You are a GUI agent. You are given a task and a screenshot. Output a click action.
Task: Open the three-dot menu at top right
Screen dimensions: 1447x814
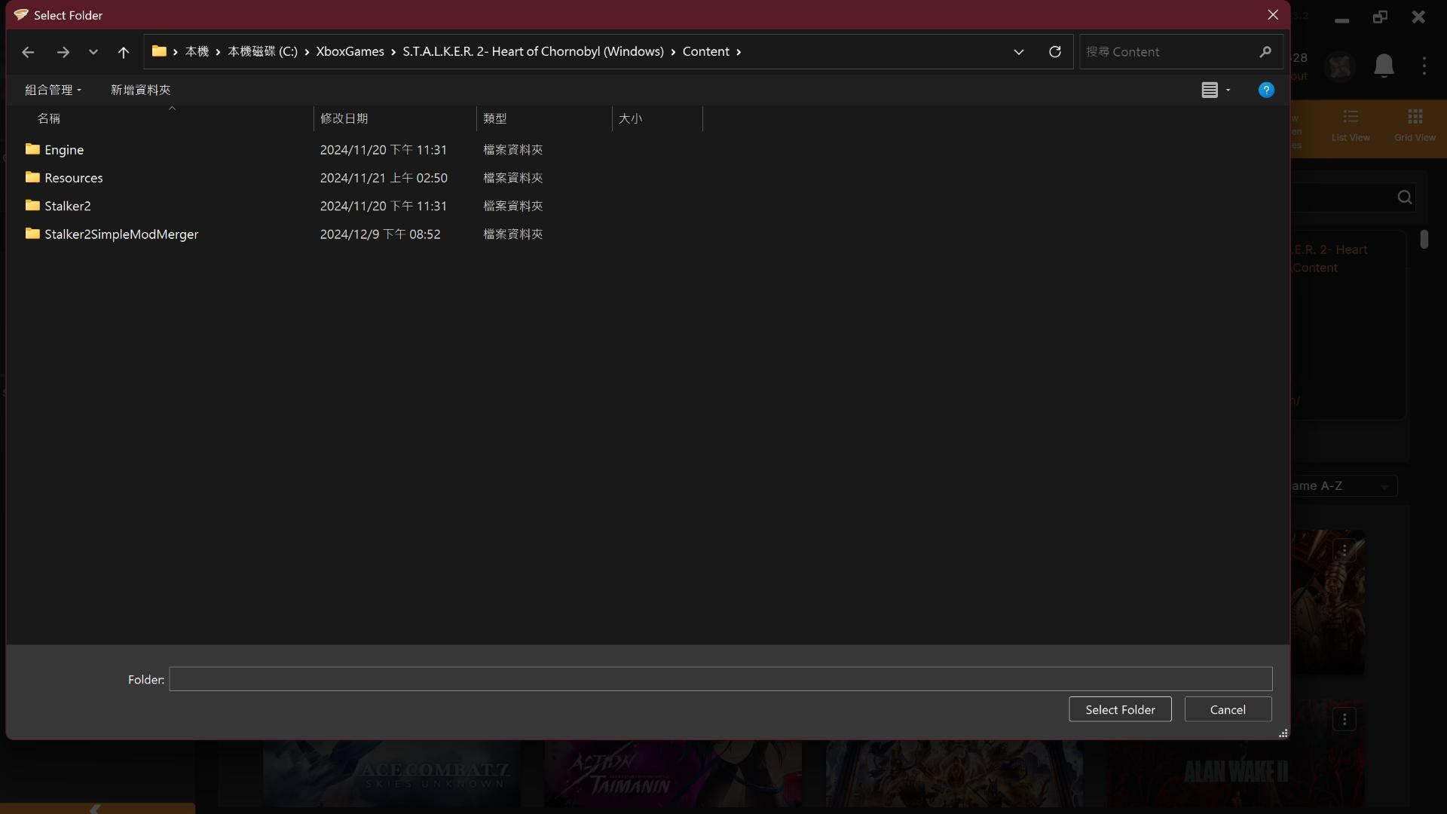[1424, 66]
